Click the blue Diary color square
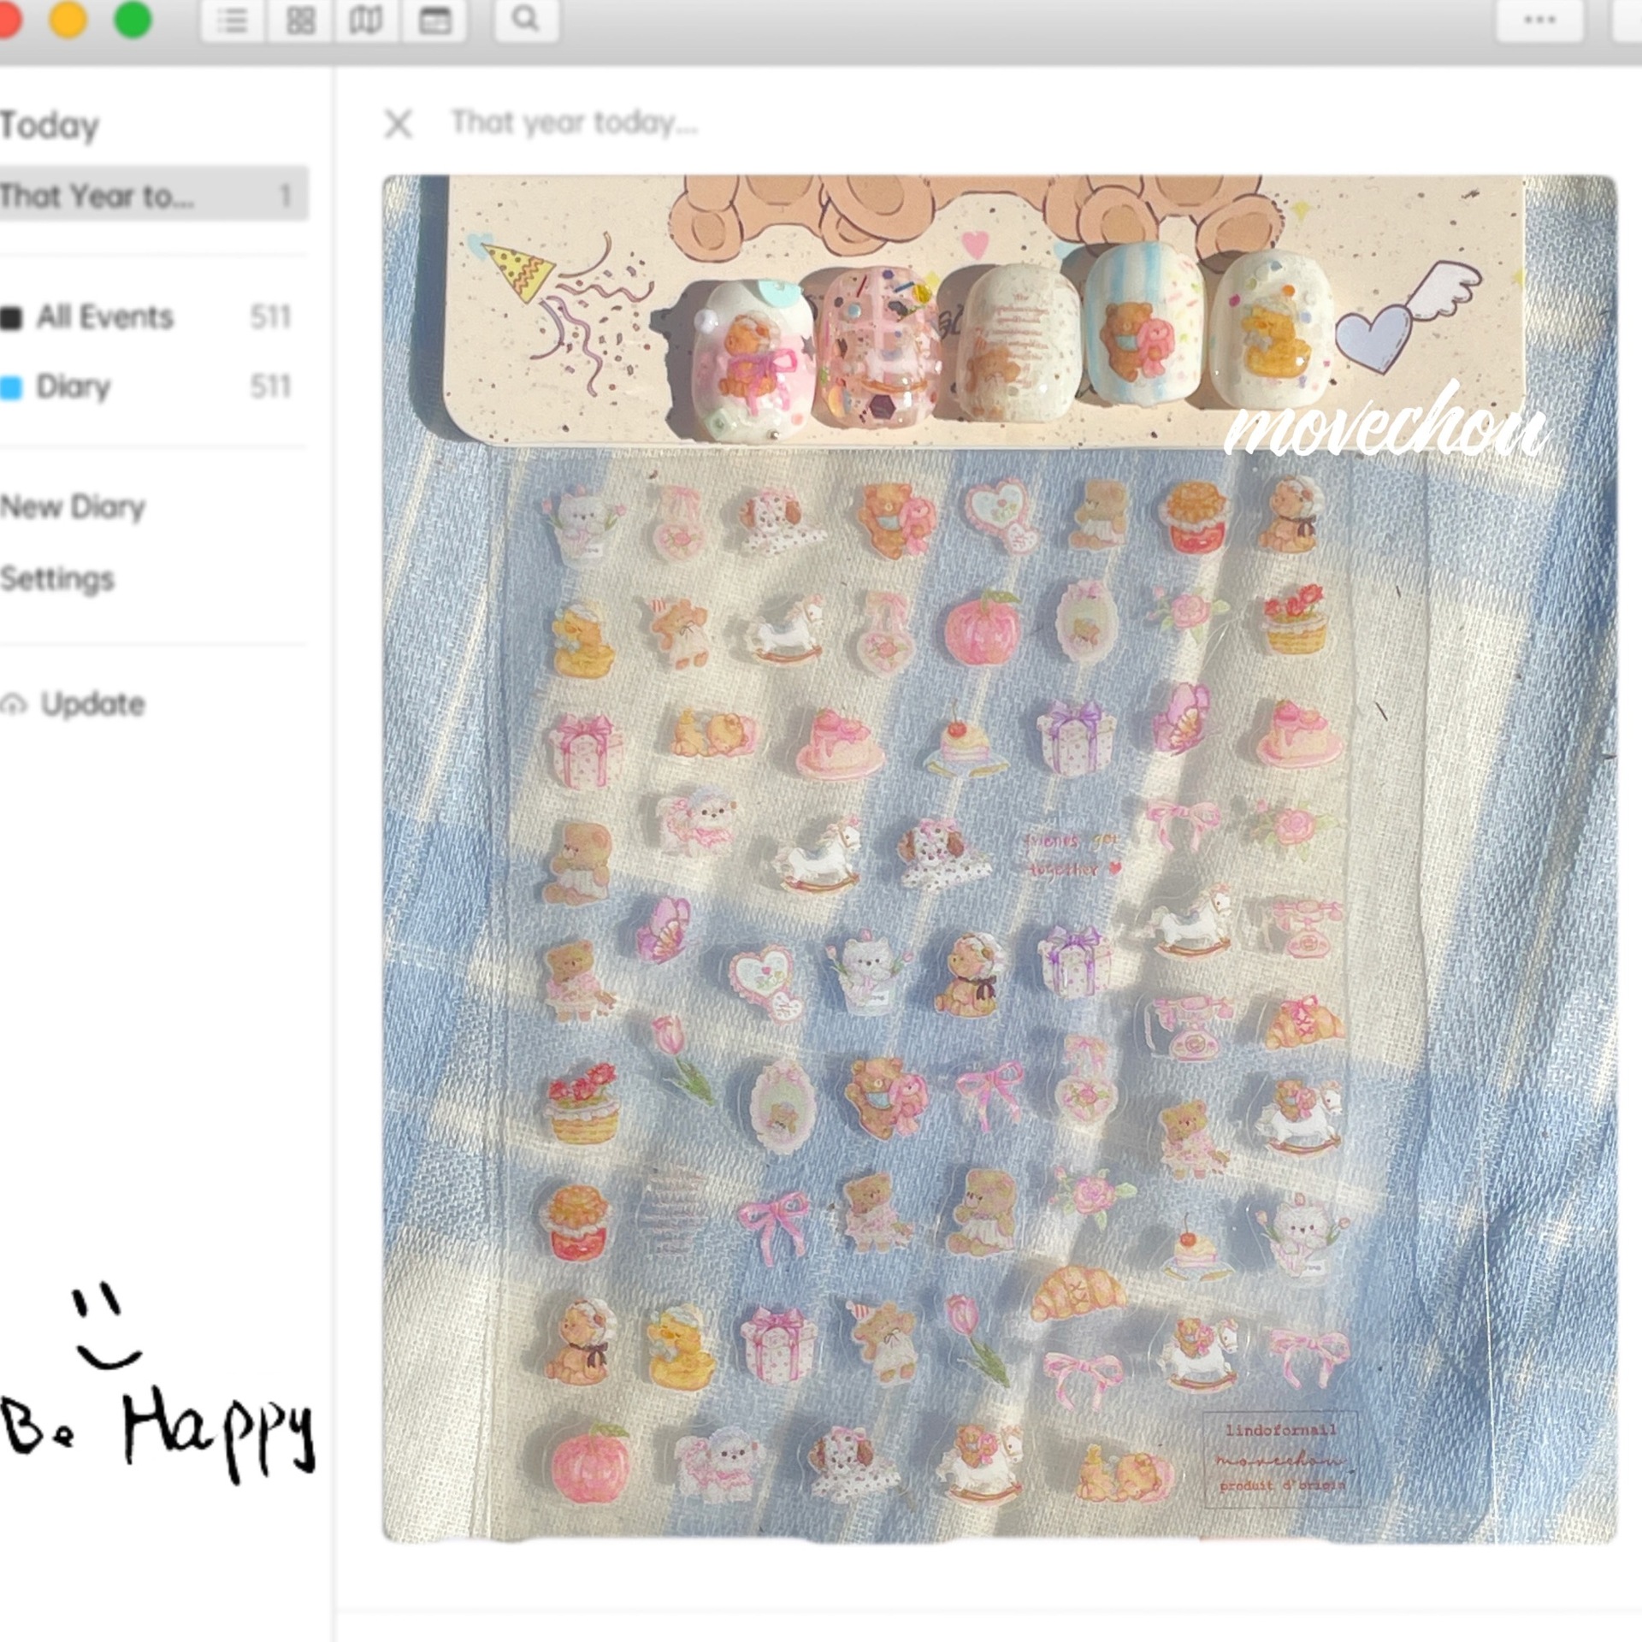 (11, 387)
